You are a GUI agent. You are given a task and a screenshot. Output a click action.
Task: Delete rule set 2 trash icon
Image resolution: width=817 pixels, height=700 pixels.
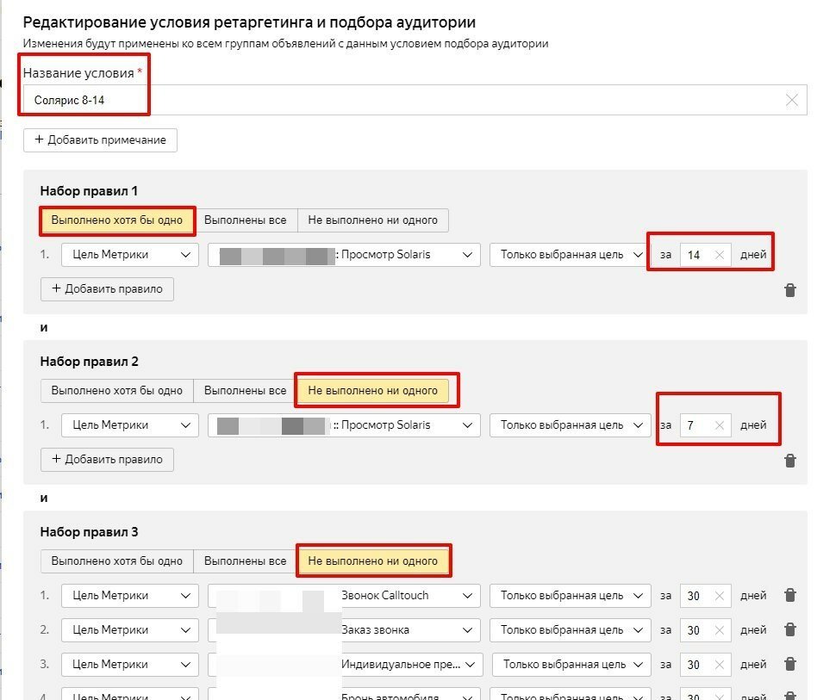tap(790, 461)
